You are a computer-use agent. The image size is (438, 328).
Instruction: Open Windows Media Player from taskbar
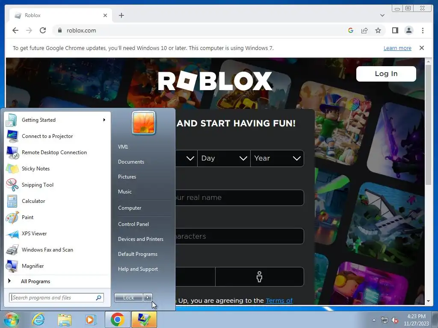91,319
